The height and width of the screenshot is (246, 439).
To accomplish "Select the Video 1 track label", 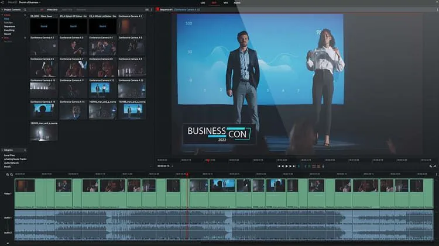I will click(8, 193).
